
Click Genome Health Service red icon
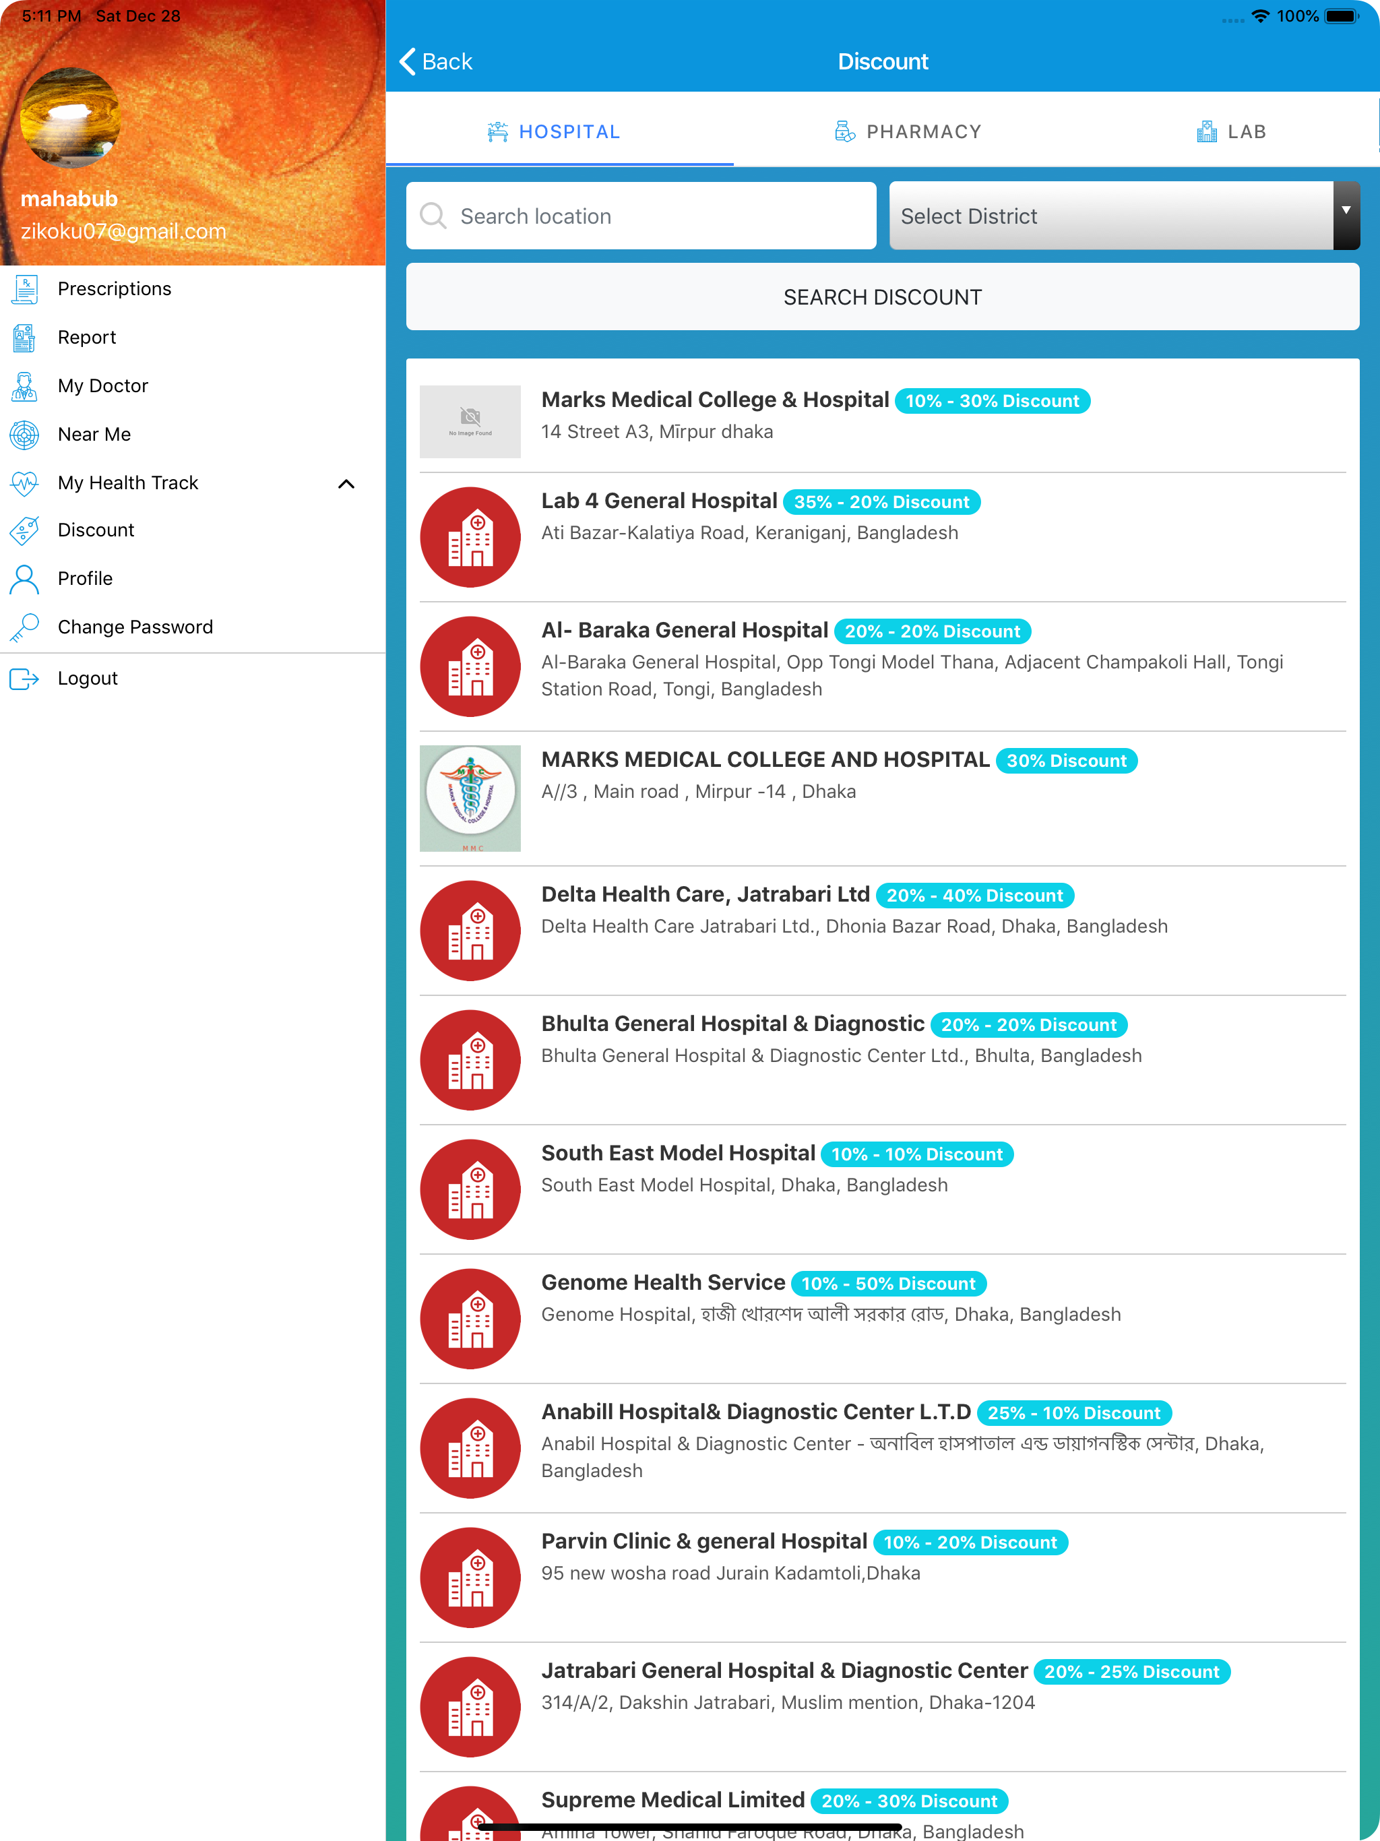(470, 1319)
